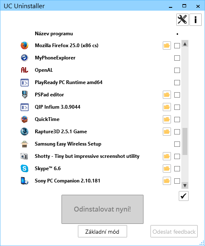This screenshot has width=205, height=246.
Task: Check the Sony PC Companion checkbox
Action: click(177, 181)
